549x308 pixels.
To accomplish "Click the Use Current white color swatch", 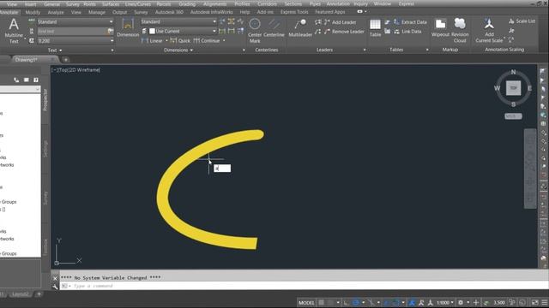I will [x=152, y=31].
